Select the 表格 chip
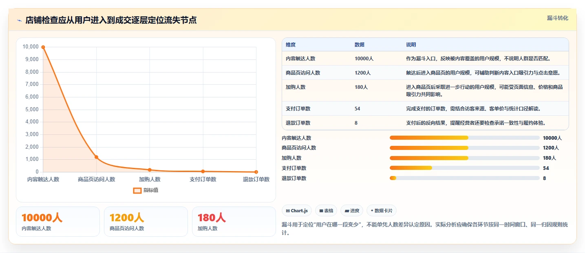The width and height of the screenshot is (585, 253). coord(326,211)
